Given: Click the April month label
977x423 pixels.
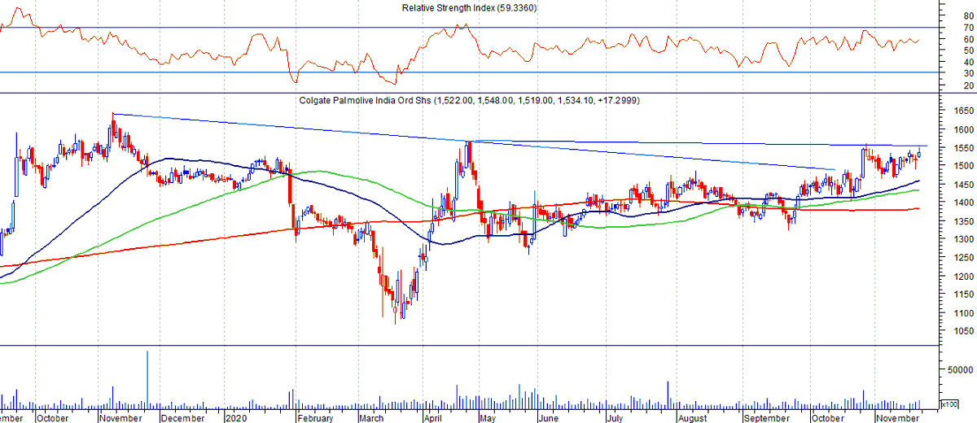Looking at the screenshot, I should (x=434, y=418).
